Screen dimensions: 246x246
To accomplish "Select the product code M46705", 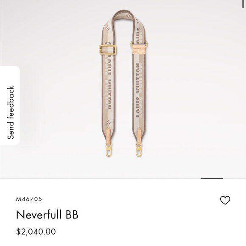I will coord(29,199).
